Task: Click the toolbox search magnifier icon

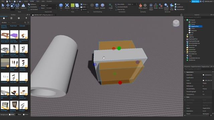Action: pyautogui.click(x=25, y=22)
